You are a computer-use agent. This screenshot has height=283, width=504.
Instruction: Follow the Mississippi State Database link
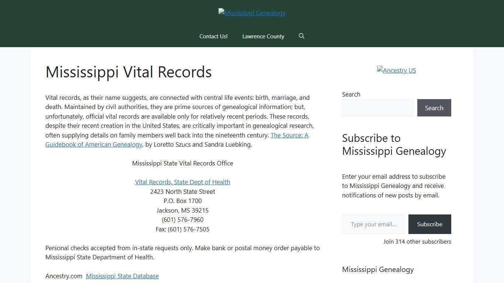[x=122, y=276]
